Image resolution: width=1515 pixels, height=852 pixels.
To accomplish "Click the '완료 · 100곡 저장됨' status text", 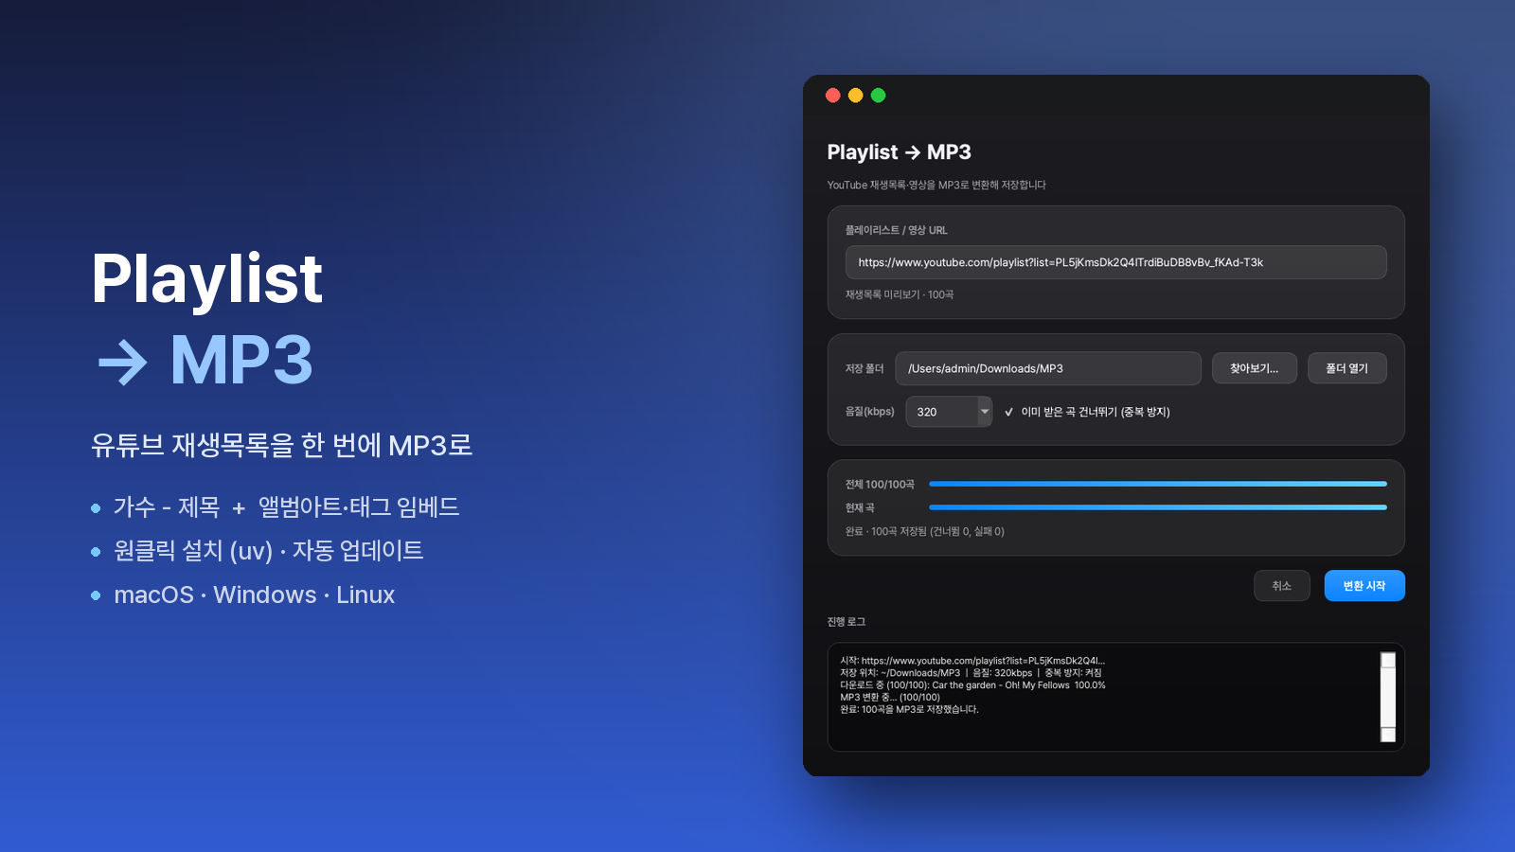I will click(925, 532).
